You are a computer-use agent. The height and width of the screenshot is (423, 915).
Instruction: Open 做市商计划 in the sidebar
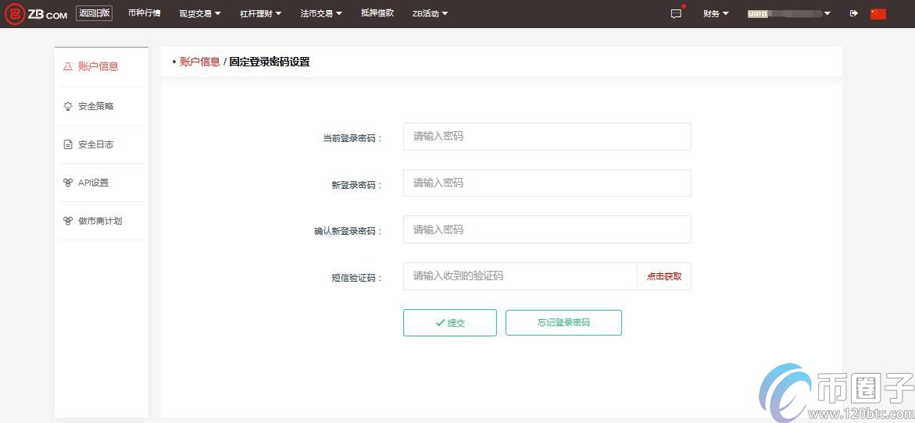[x=100, y=221]
